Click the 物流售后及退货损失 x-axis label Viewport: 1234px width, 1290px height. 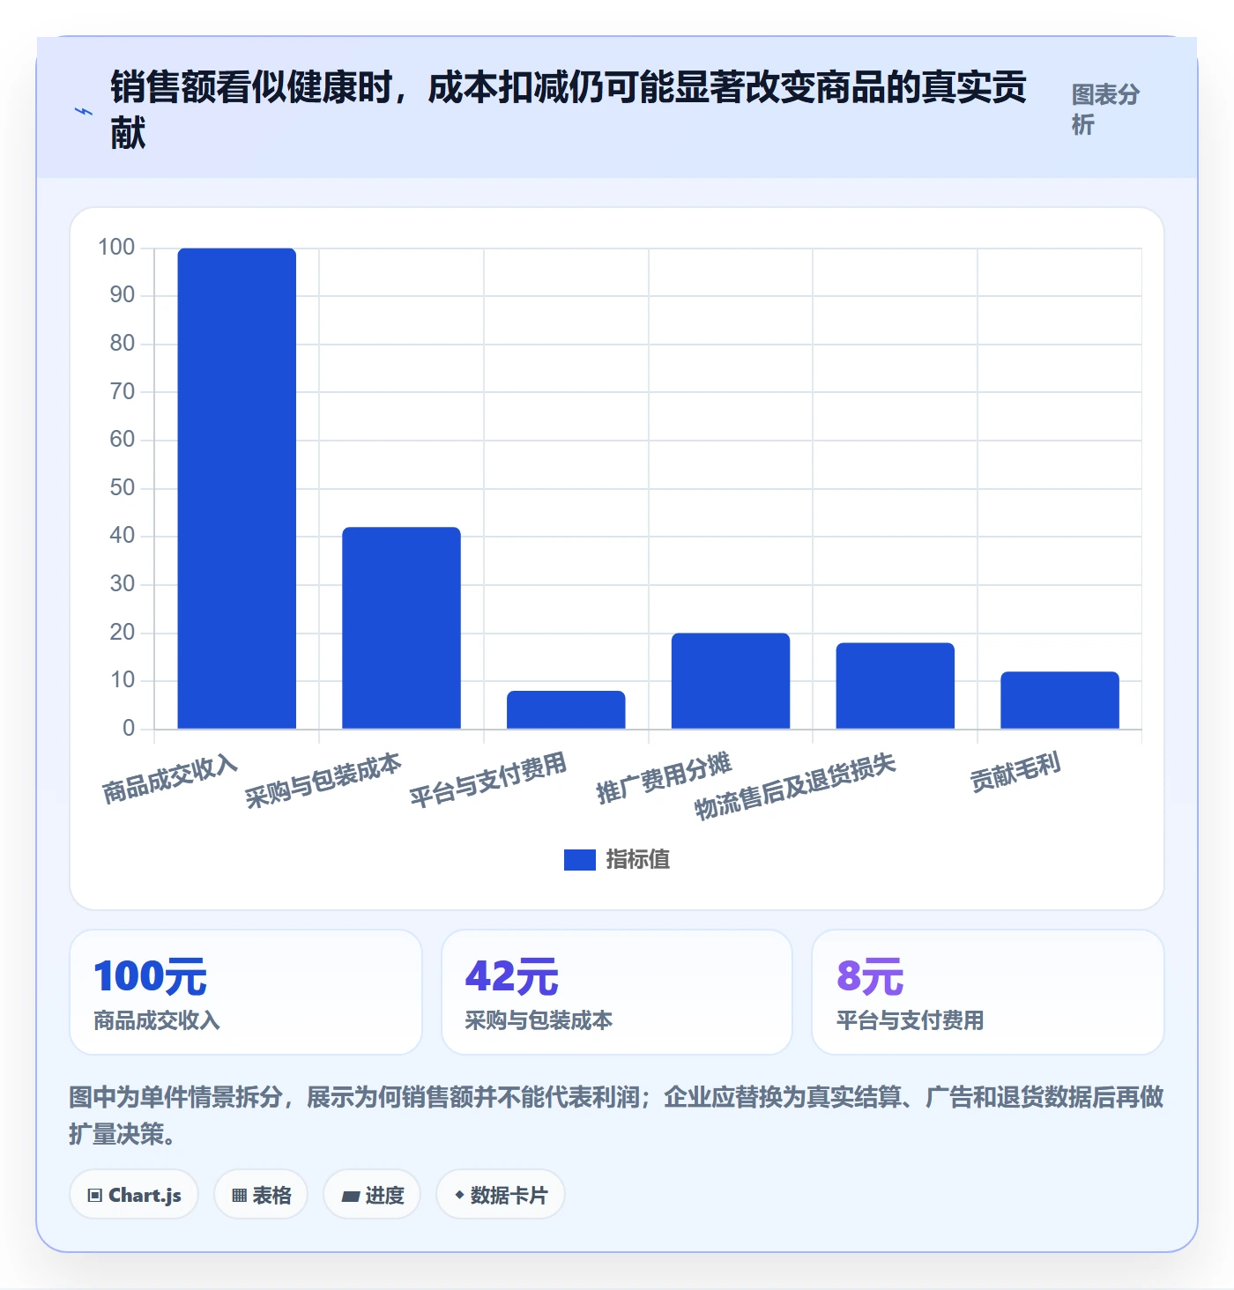(795, 786)
